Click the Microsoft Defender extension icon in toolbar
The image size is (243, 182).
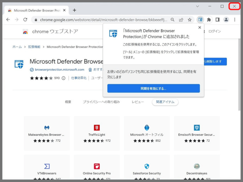(200, 19)
